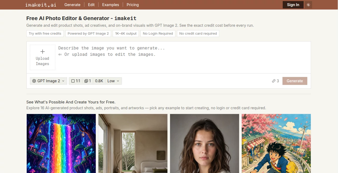This screenshot has height=173, width=338.
Task: Click the imakeit.ai logo link
Action: point(41,5)
